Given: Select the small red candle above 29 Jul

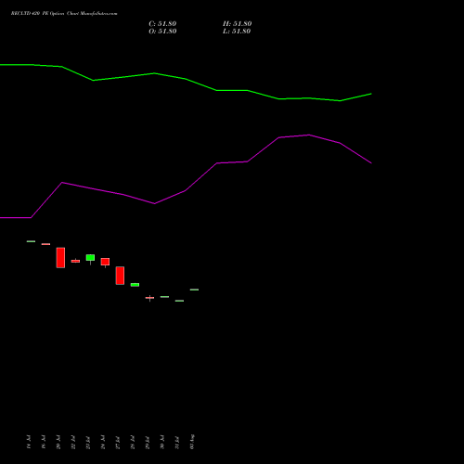Looking at the screenshot, I should (x=149, y=298).
